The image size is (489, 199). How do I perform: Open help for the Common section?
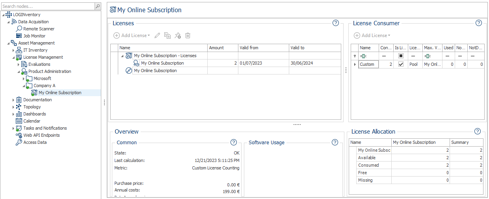[x=234, y=142]
